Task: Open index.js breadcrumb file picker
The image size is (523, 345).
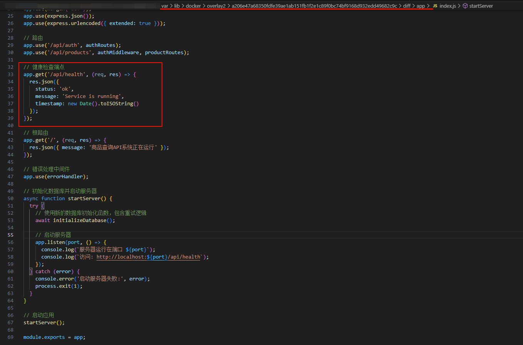Action: [x=448, y=6]
